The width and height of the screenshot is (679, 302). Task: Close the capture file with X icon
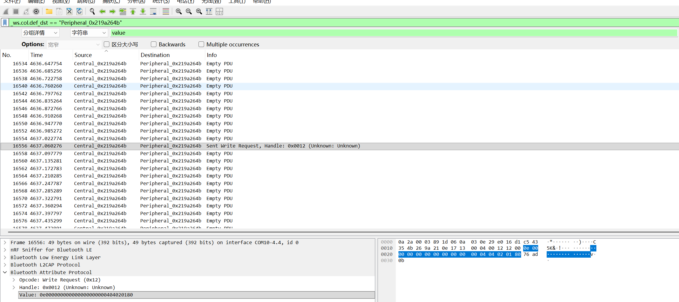tap(69, 11)
